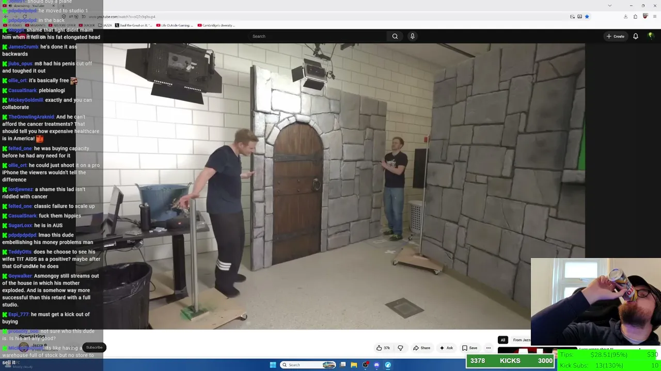Click the Create button on YouTube
Screen dimensions: 661x371
coord(616,36)
